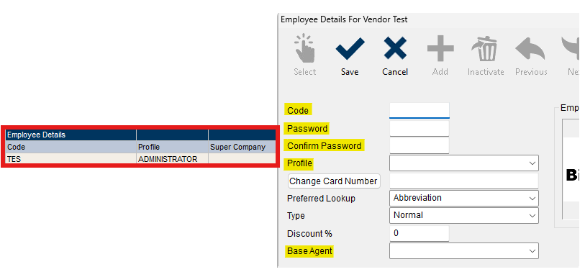
Task: Click the Select hand pointer icon
Action: coord(304,47)
